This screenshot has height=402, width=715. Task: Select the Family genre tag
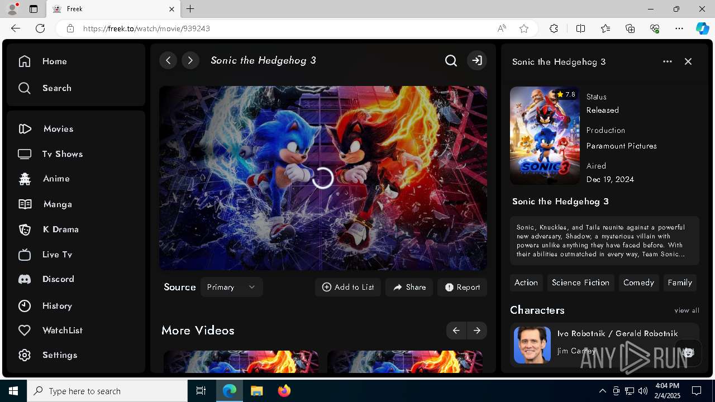[680, 283]
